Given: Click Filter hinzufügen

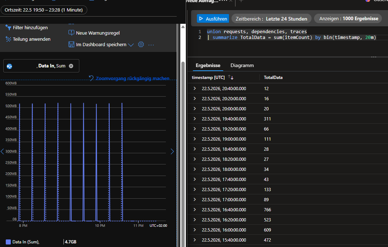Looking at the screenshot, I should (30, 27).
